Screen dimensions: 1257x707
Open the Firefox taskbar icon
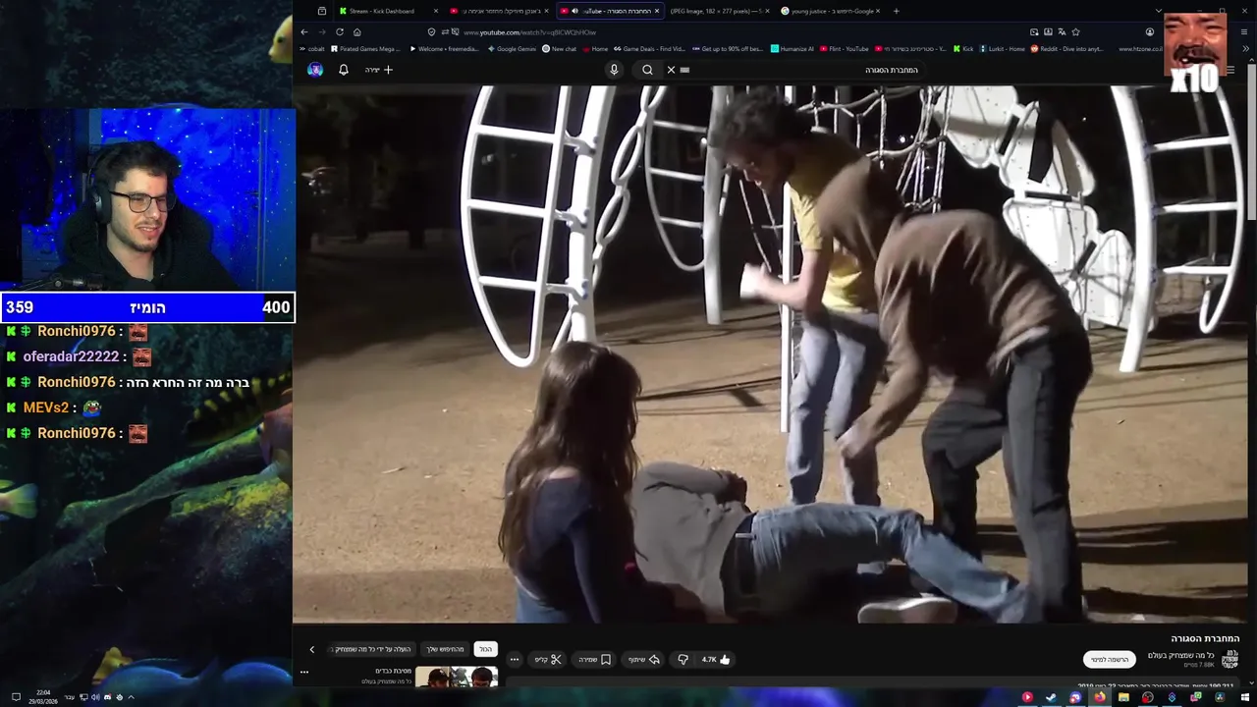click(1099, 697)
